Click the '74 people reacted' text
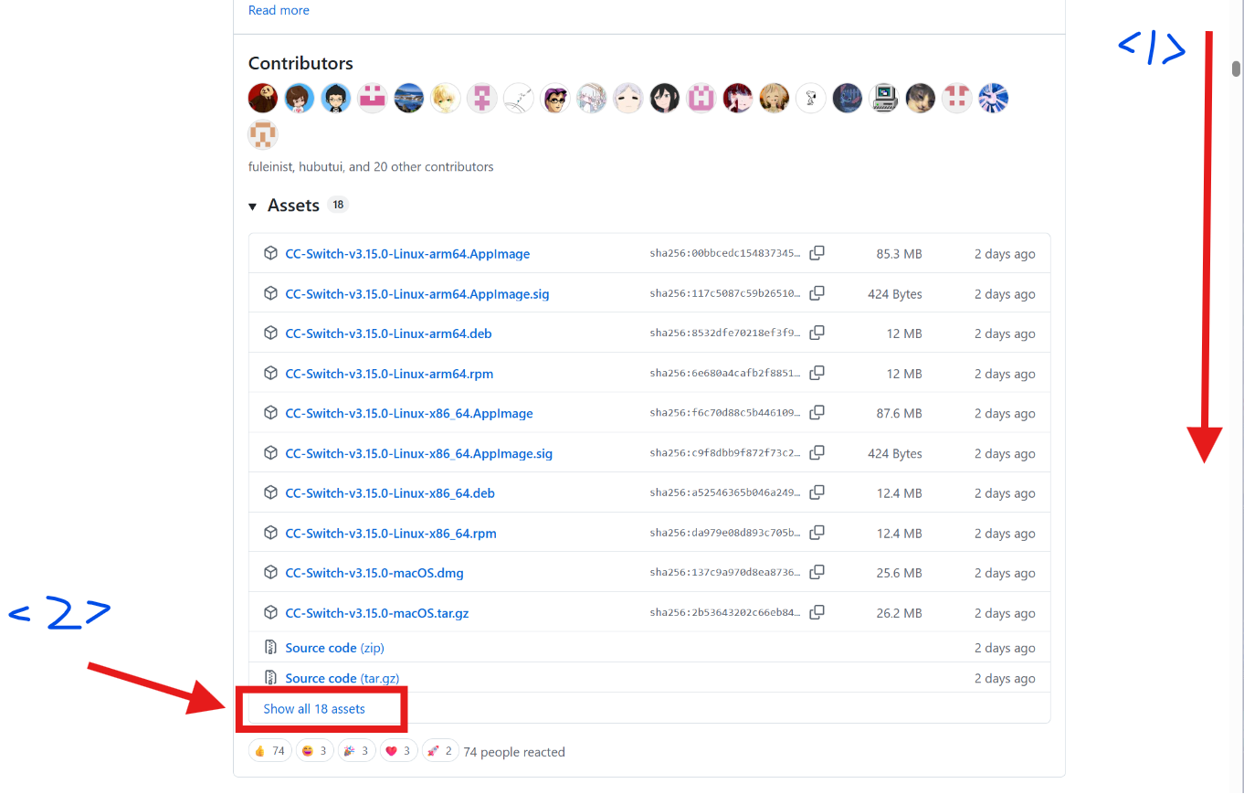The image size is (1244, 794). [x=514, y=752]
